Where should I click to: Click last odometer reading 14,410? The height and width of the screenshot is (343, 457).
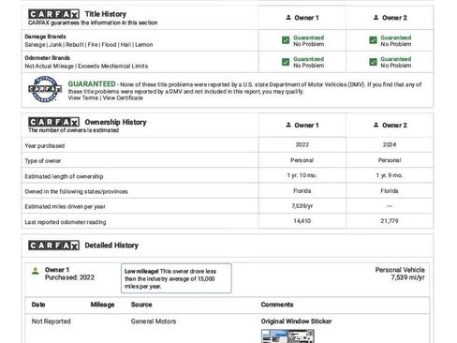coord(302,221)
